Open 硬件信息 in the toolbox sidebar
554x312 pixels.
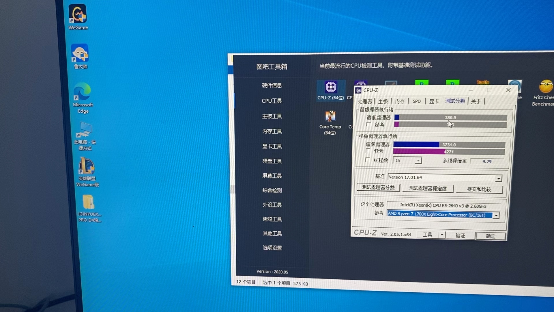pyautogui.click(x=272, y=85)
